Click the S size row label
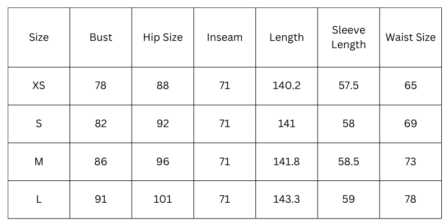448x224 pixels. point(39,124)
